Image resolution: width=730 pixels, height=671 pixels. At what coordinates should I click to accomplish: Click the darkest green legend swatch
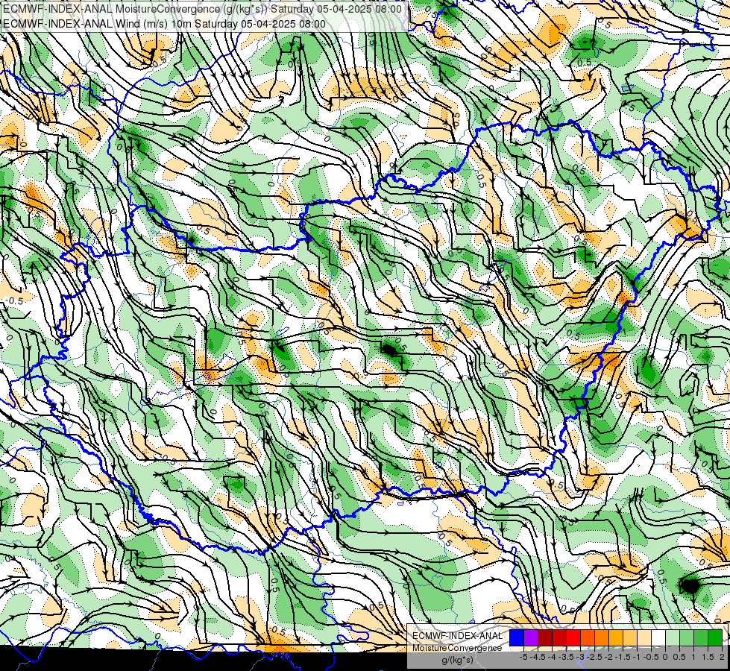[715, 638]
